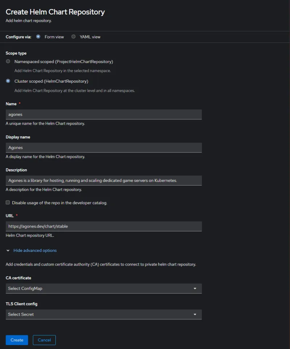
Task: Collapse advanced options using the chevron icon
Action: click(8, 250)
